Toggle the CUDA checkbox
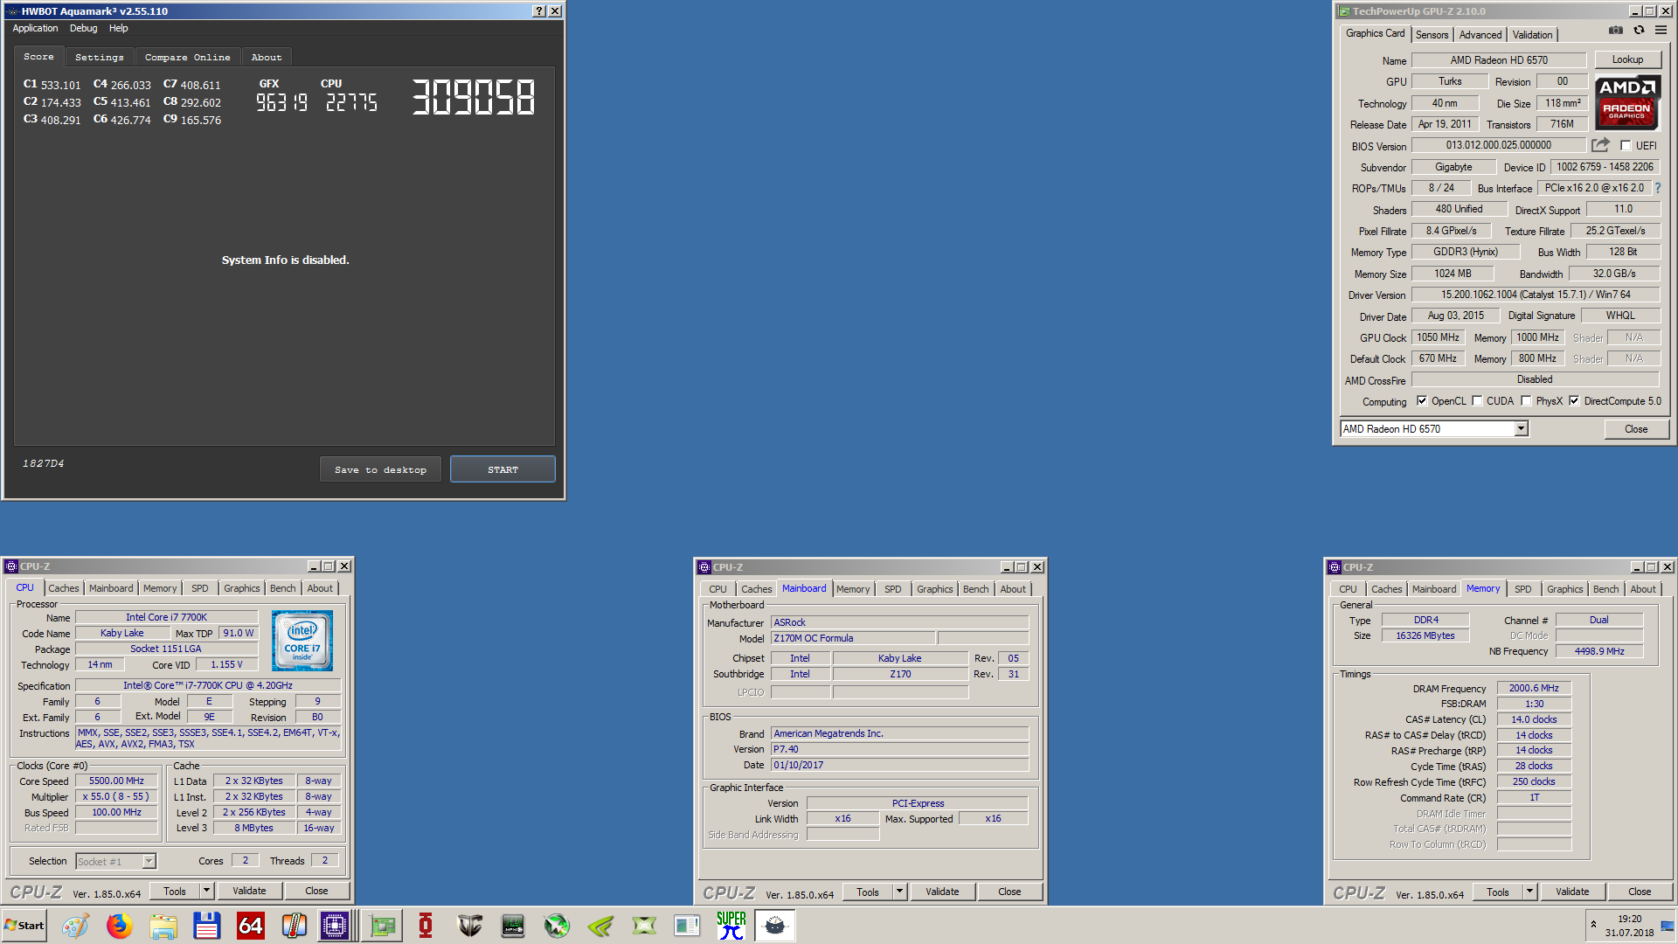 pyautogui.click(x=1477, y=401)
